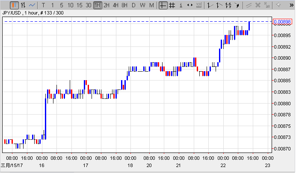The width and height of the screenshot is (296, 173).
Task: Select the 1 minute timeframe
Action: tap(53, 5)
